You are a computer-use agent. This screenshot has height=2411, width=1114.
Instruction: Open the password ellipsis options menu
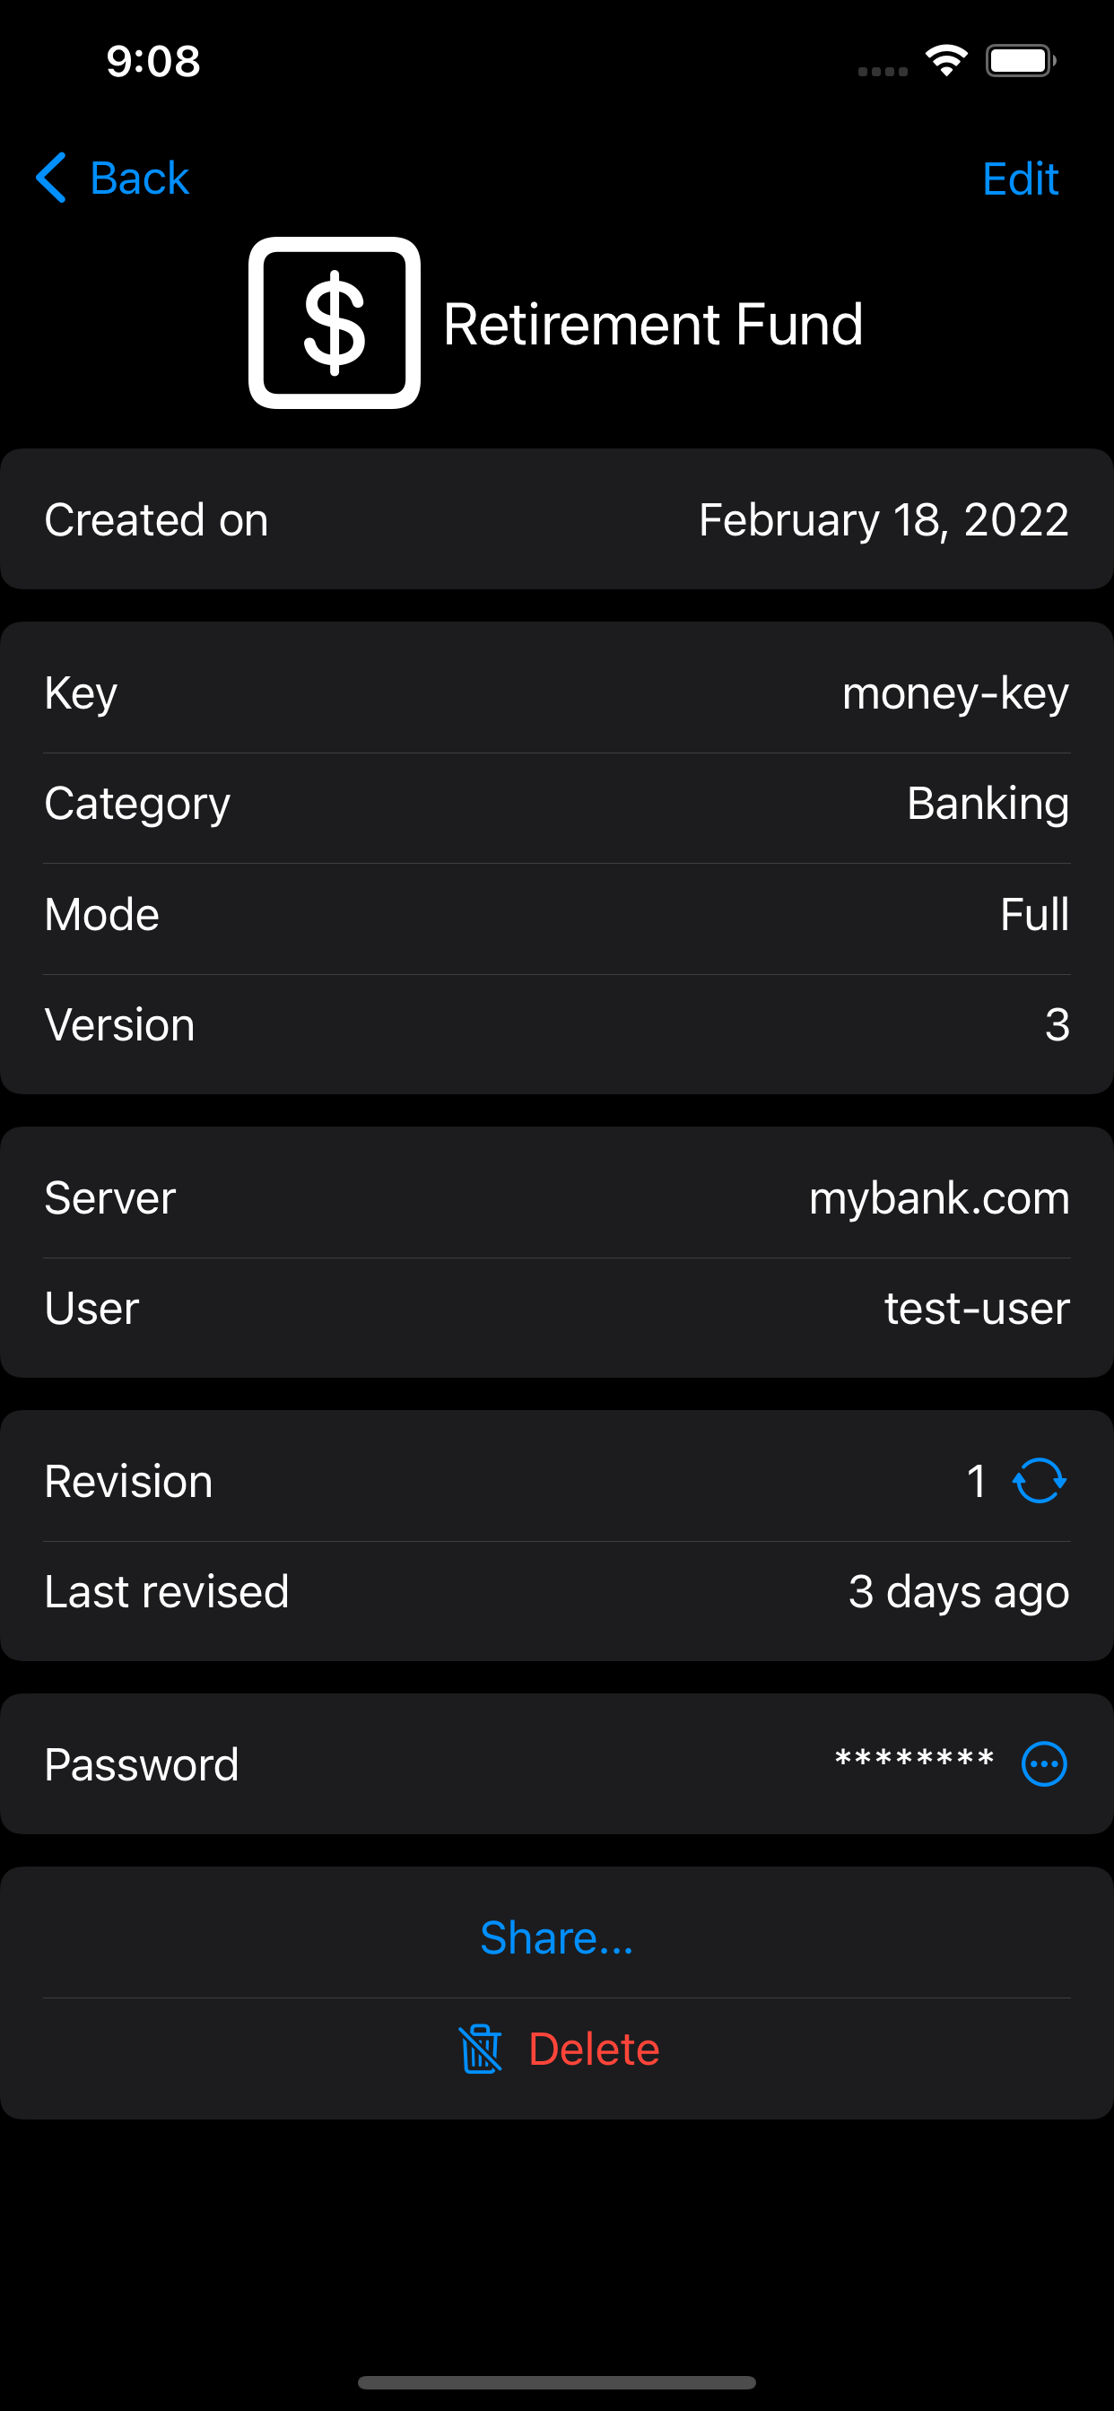point(1044,1764)
